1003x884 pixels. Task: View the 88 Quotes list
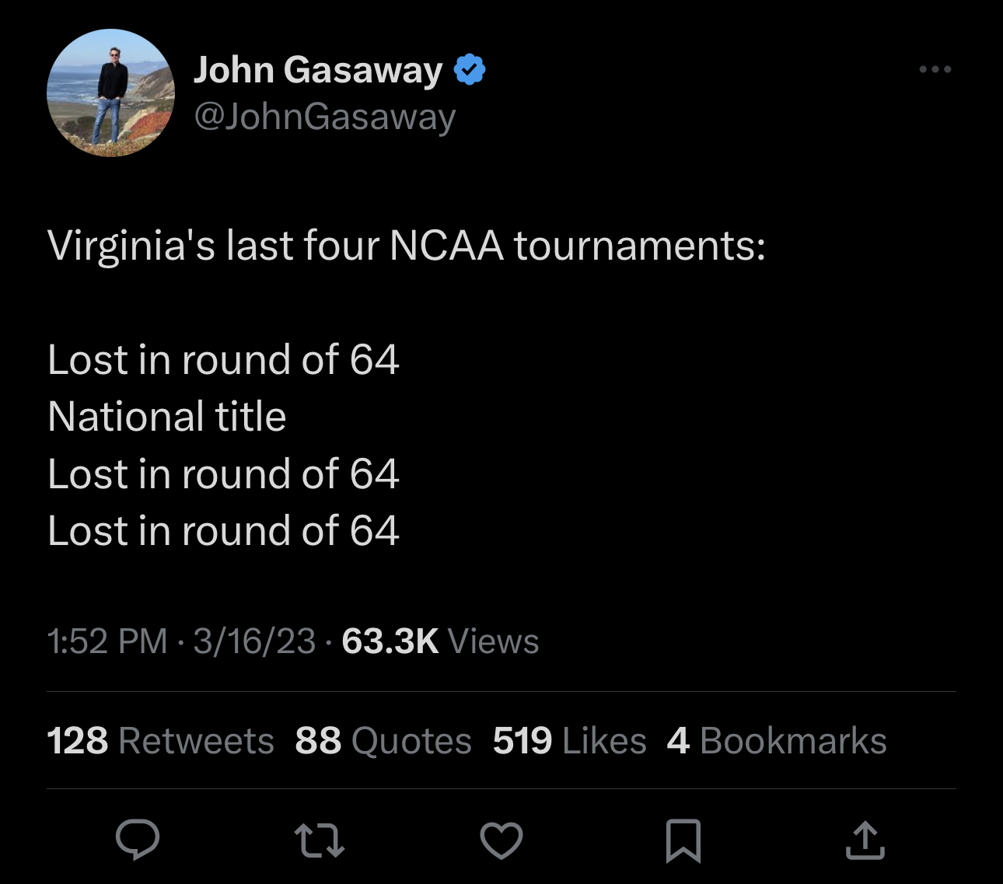coord(383,741)
